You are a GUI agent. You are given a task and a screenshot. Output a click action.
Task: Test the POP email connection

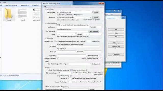[94, 31]
